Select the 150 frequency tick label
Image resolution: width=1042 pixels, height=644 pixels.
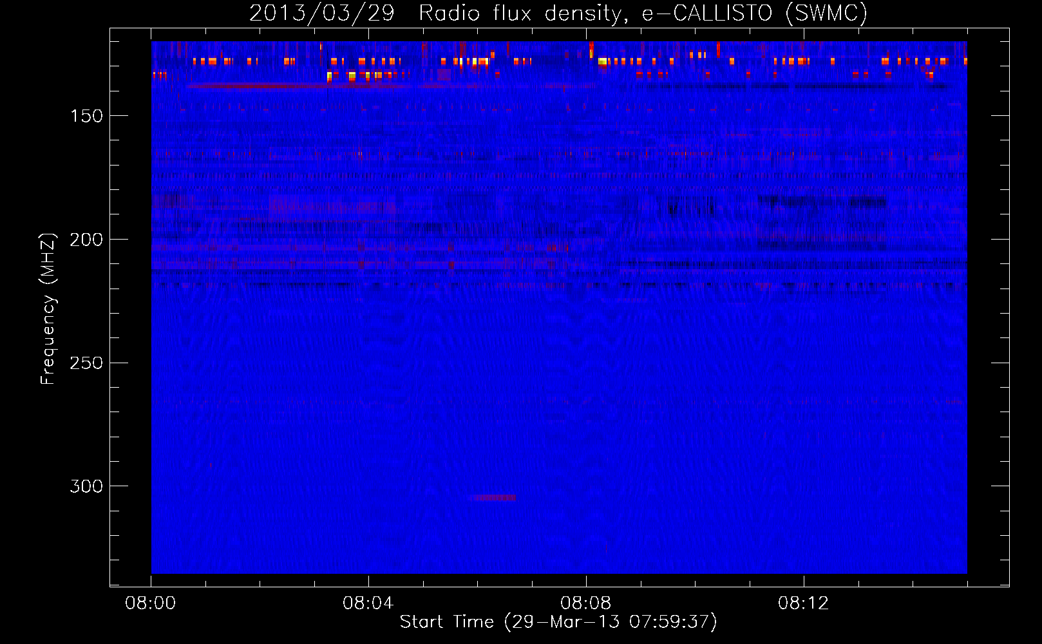86,116
